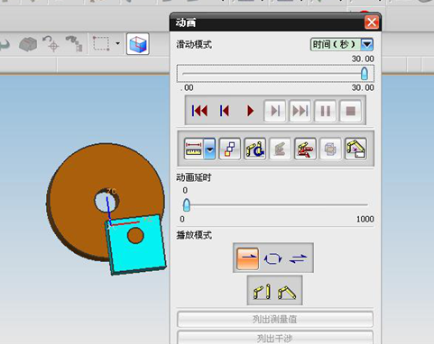This screenshot has width=434, height=344.
Task: Click the linked squares icon
Action: coord(230,149)
